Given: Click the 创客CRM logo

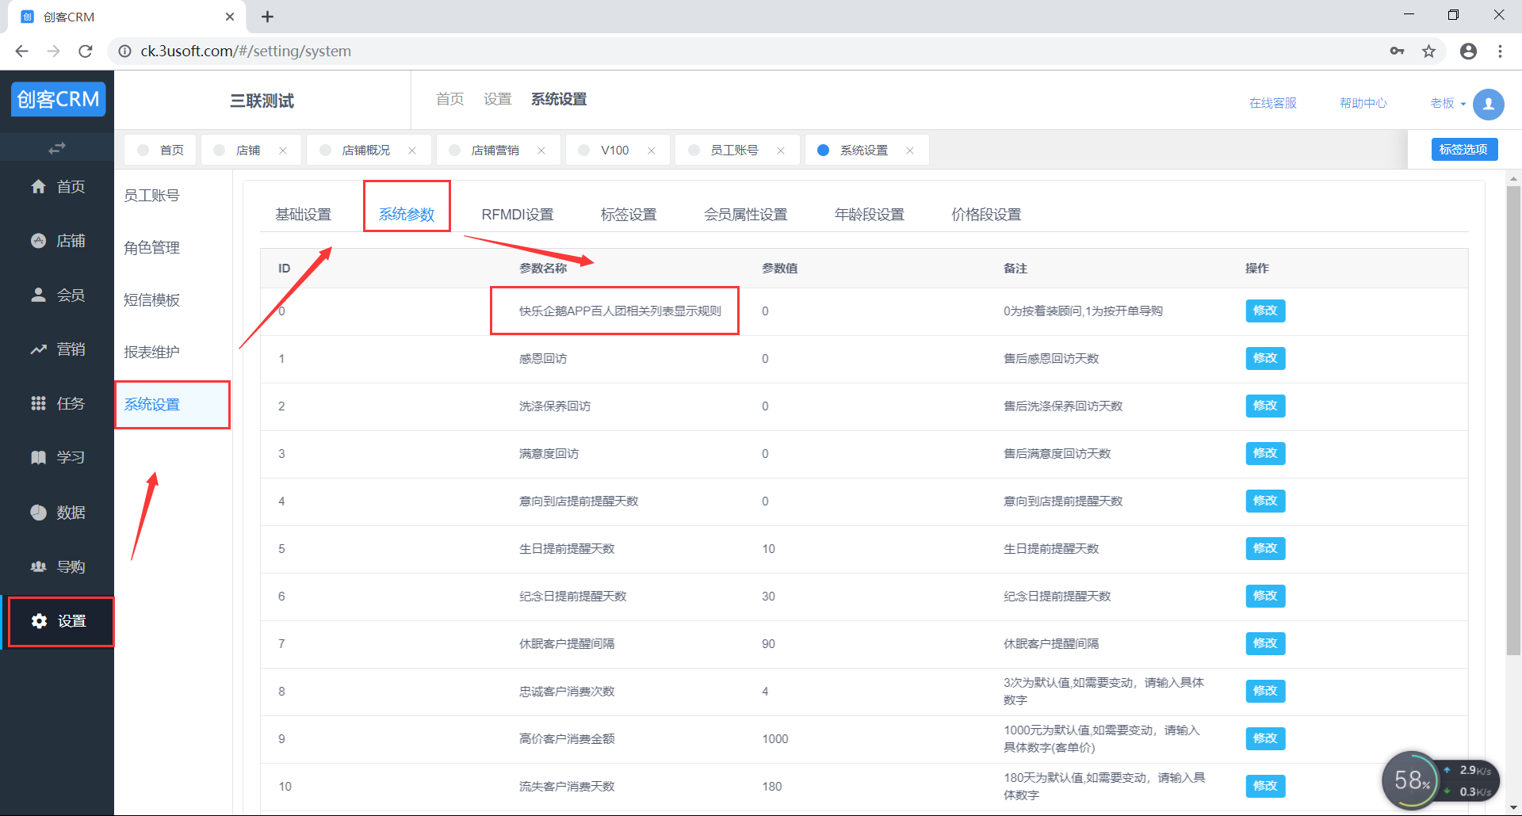Looking at the screenshot, I should 58,99.
